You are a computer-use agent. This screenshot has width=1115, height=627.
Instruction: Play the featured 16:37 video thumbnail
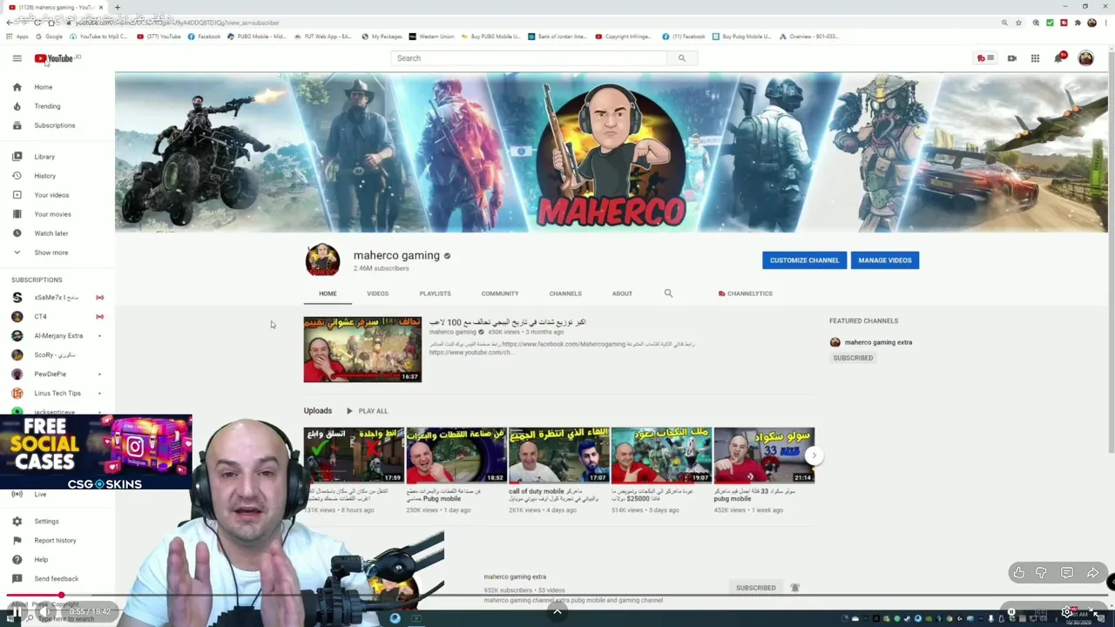tap(362, 349)
